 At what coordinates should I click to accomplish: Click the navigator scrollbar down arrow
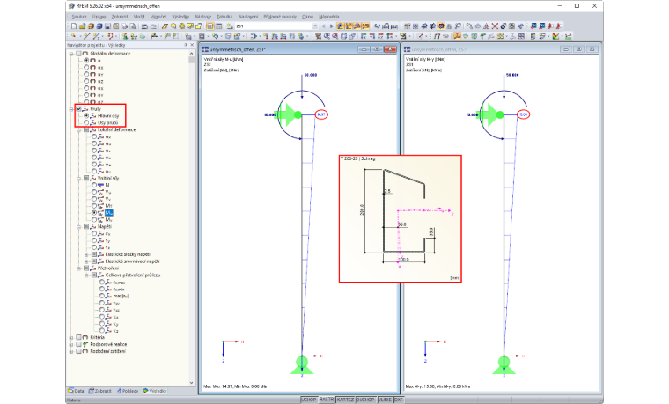click(191, 383)
